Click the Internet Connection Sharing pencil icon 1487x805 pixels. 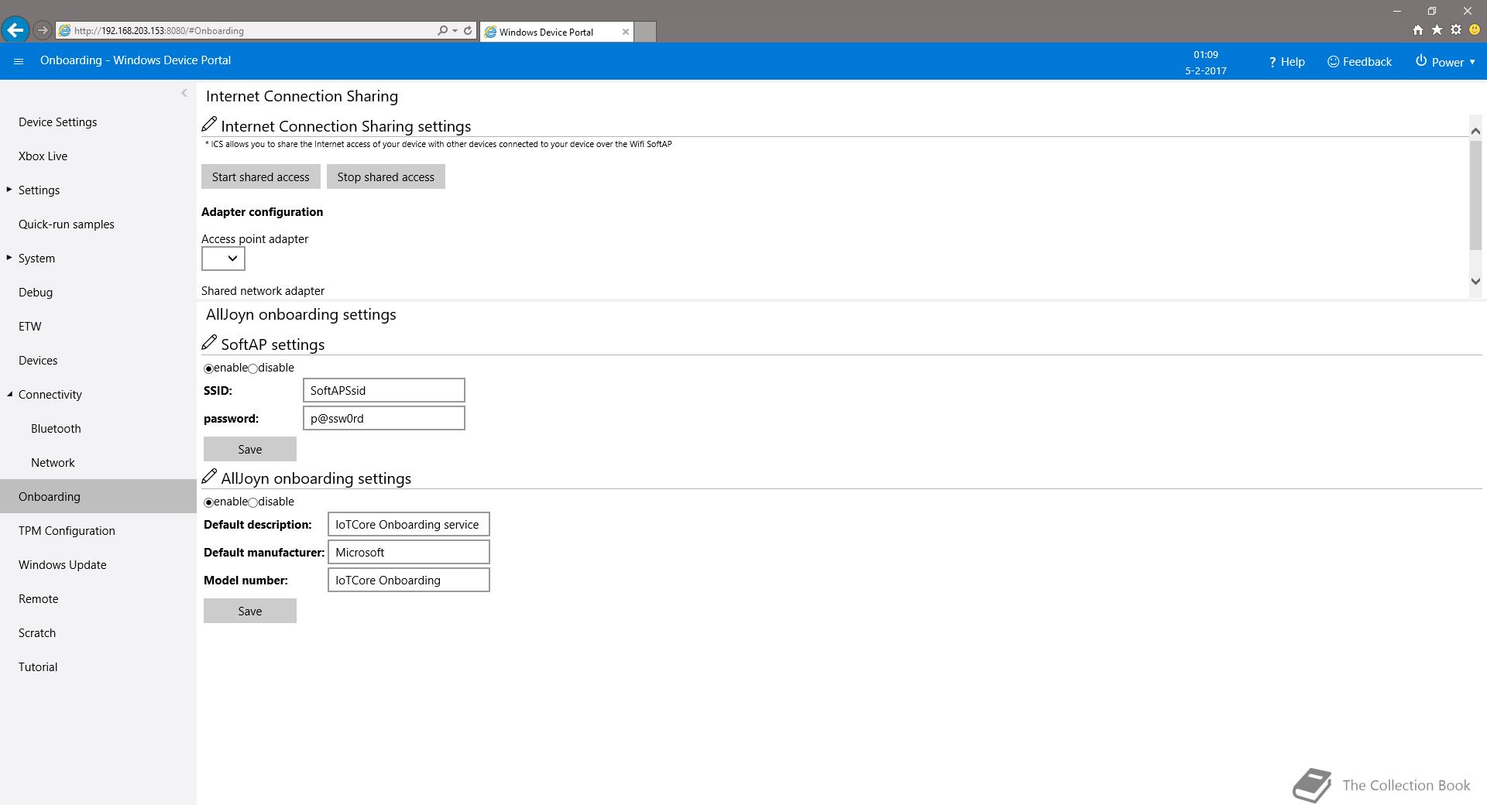point(209,125)
